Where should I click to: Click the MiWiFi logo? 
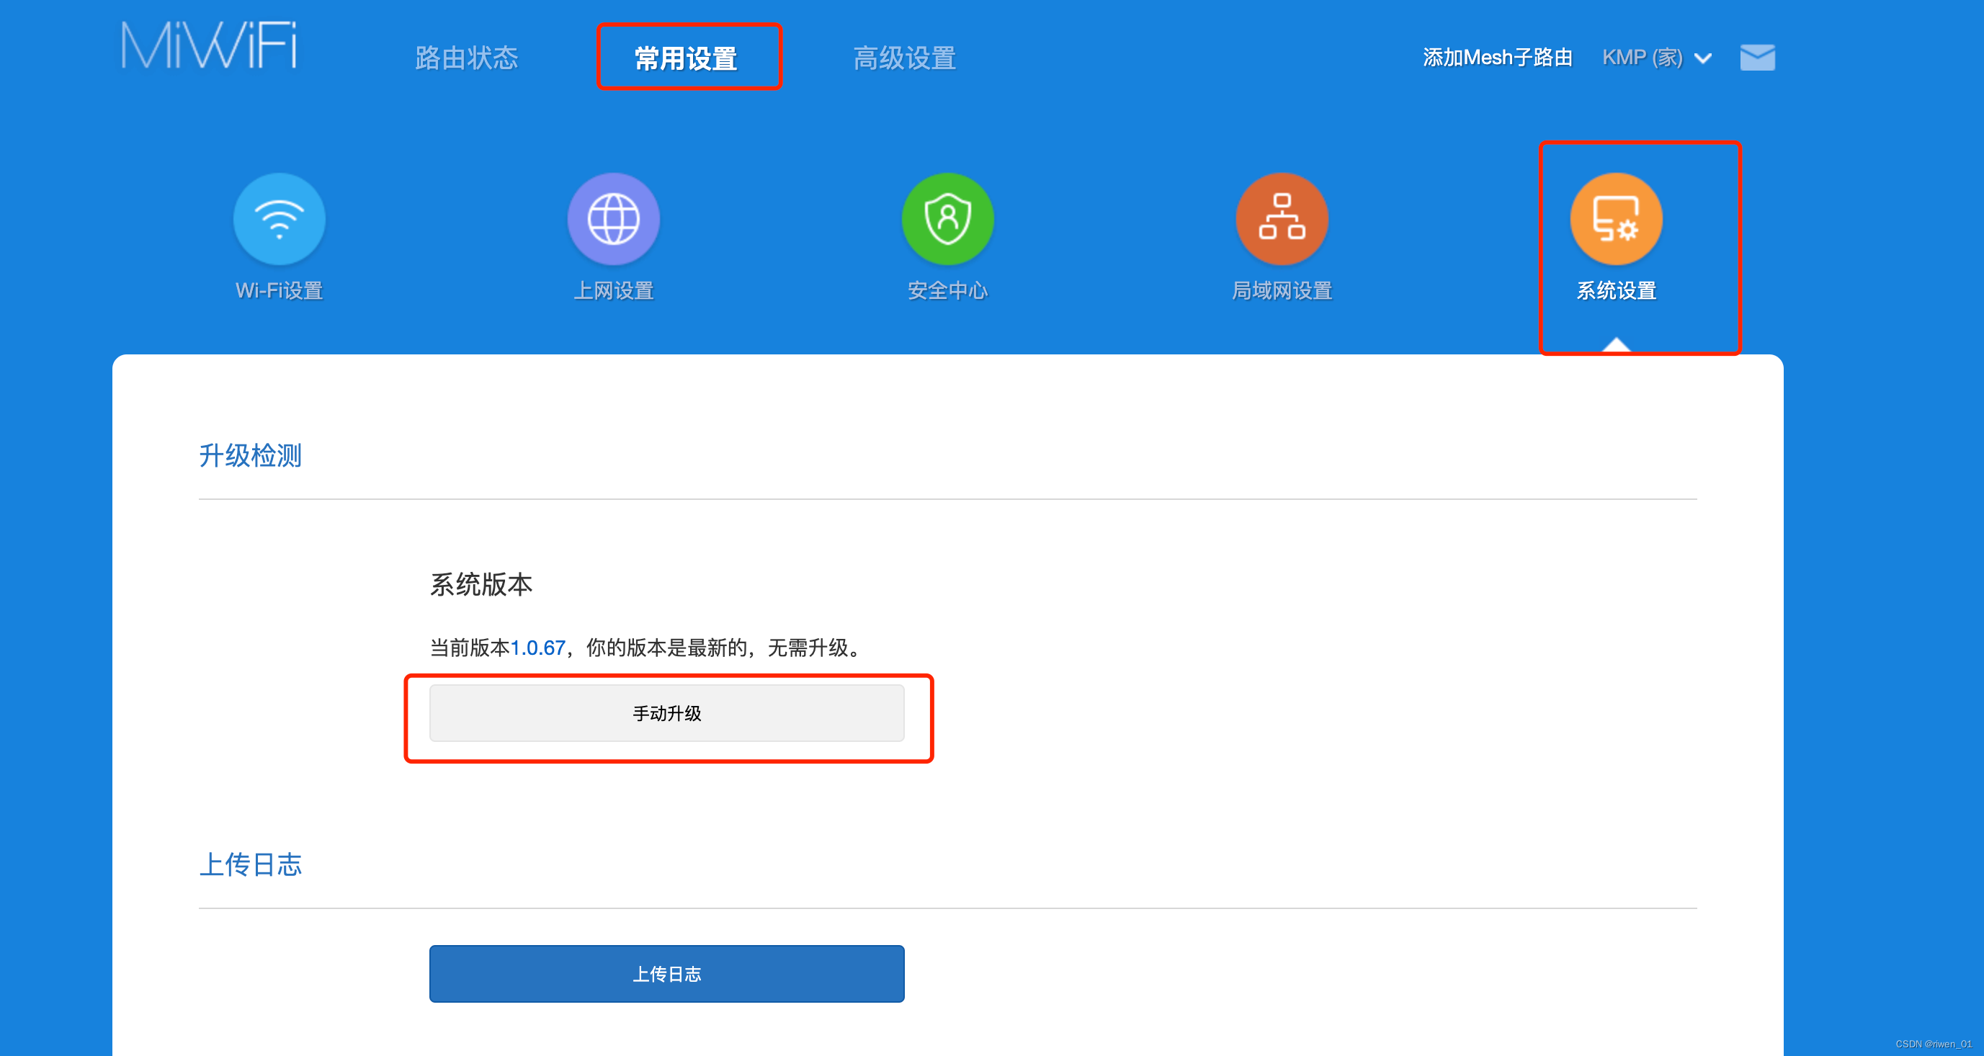point(209,46)
